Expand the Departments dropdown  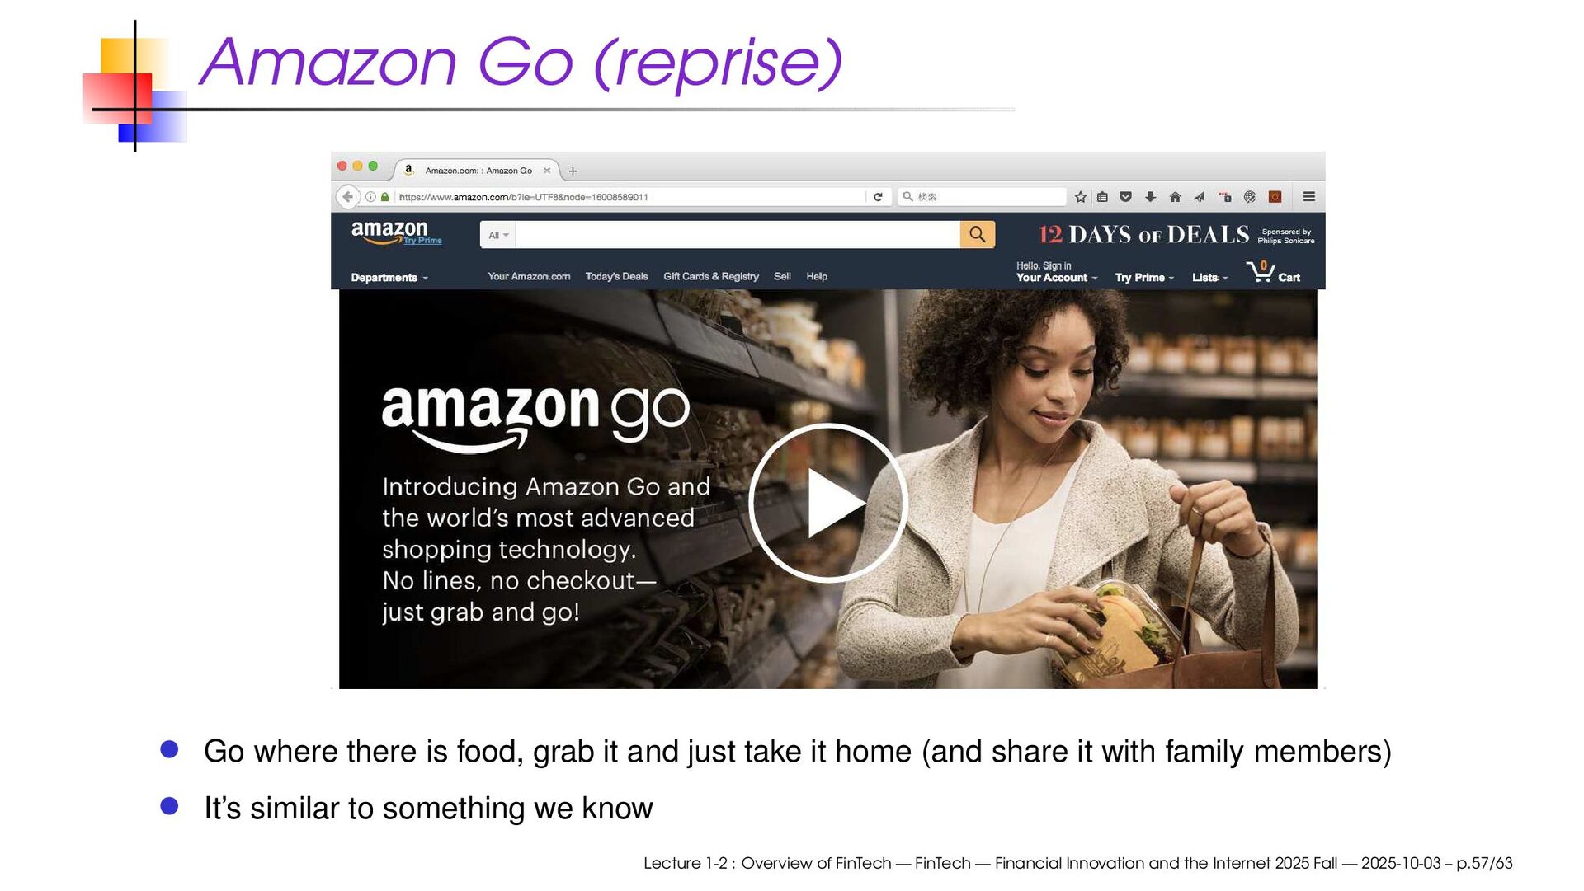click(389, 278)
